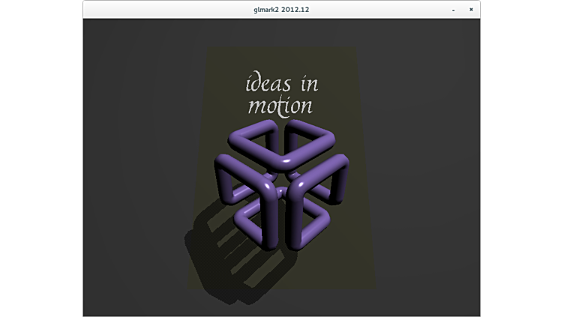
Task: Click the center junction of the purple cube
Action: [282, 186]
